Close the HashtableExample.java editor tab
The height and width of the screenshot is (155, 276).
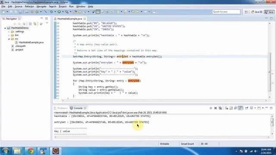click(x=85, y=19)
